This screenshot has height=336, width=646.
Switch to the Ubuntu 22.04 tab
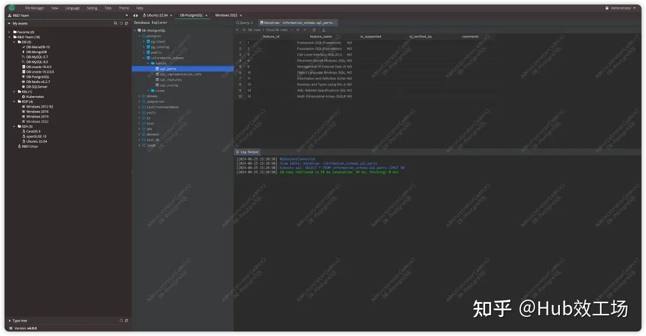click(158, 16)
